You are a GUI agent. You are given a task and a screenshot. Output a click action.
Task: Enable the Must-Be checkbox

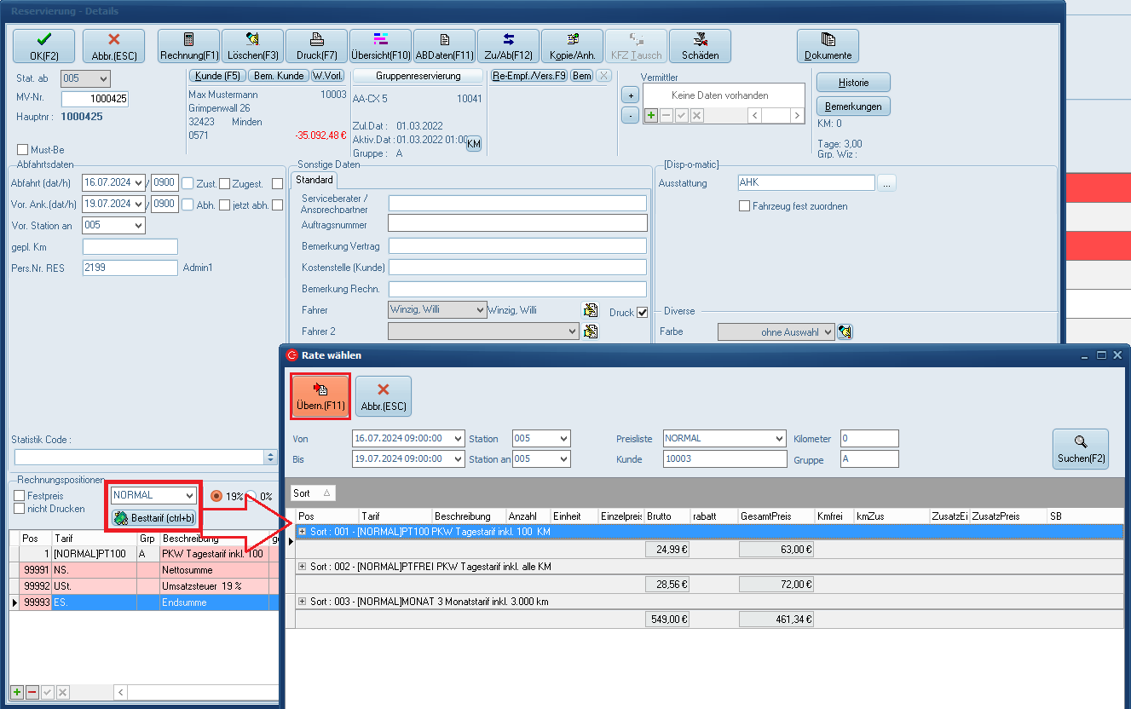[23, 150]
